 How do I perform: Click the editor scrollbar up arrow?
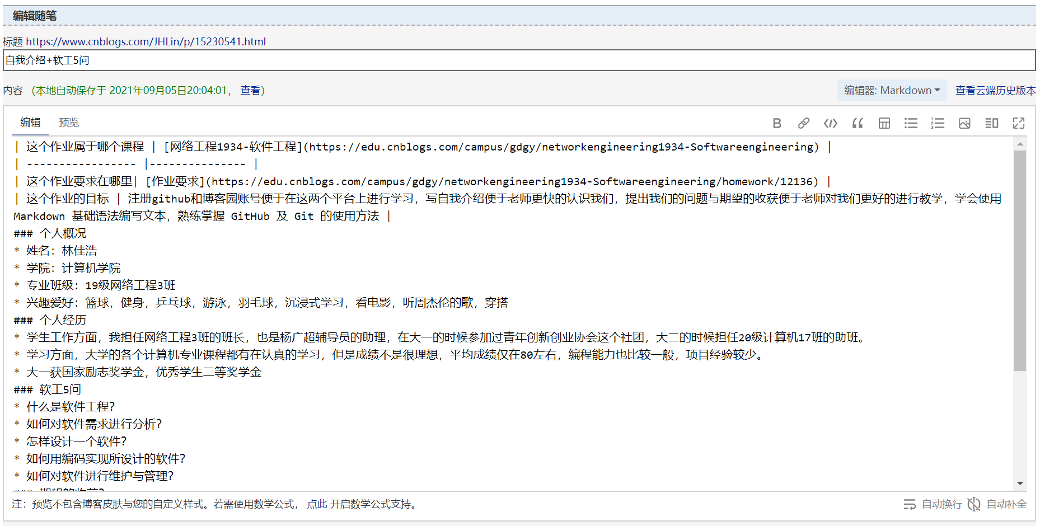pyautogui.click(x=1020, y=144)
